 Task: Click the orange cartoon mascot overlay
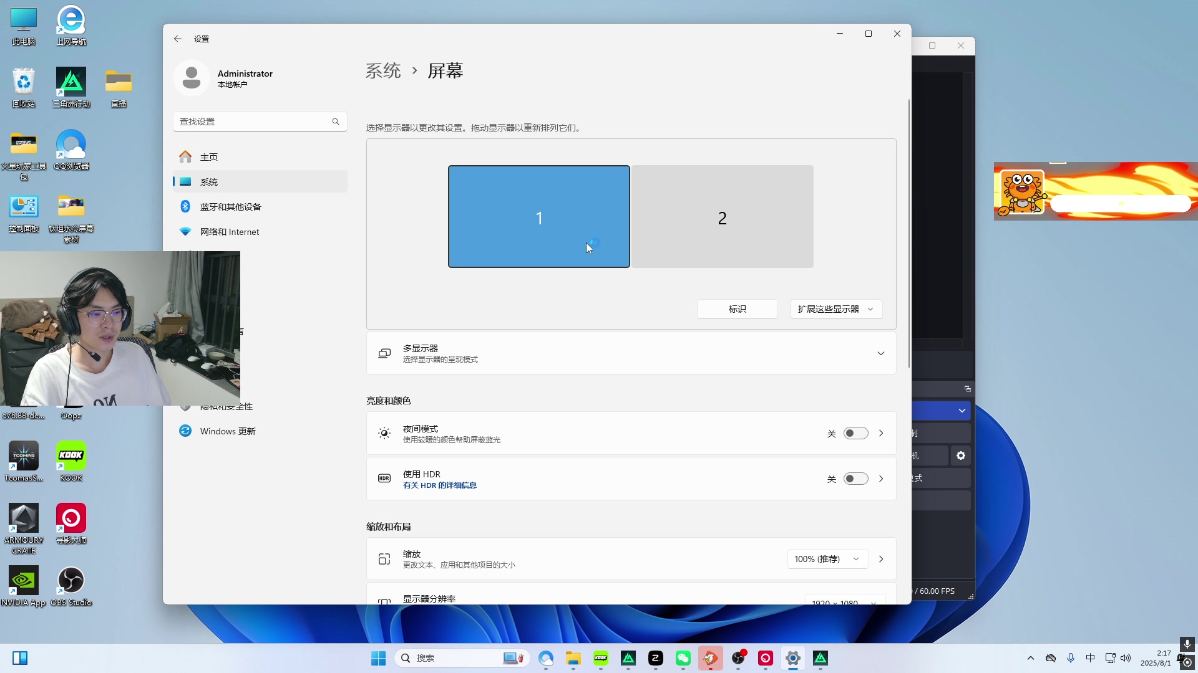click(x=1022, y=193)
